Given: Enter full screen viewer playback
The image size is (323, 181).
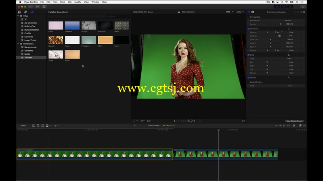Looking at the screenshot, I should click(x=243, y=121).
